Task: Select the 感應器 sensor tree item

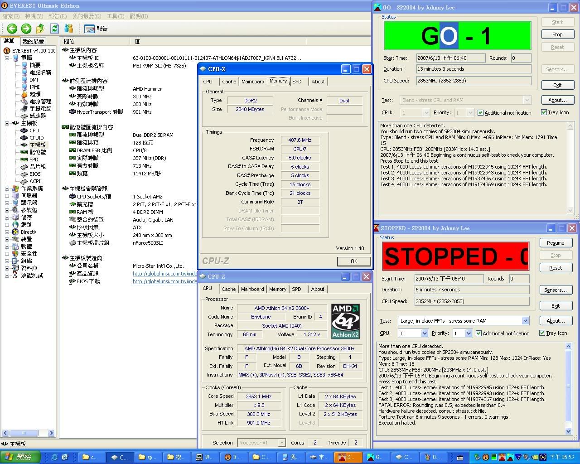Action: (x=38, y=116)
